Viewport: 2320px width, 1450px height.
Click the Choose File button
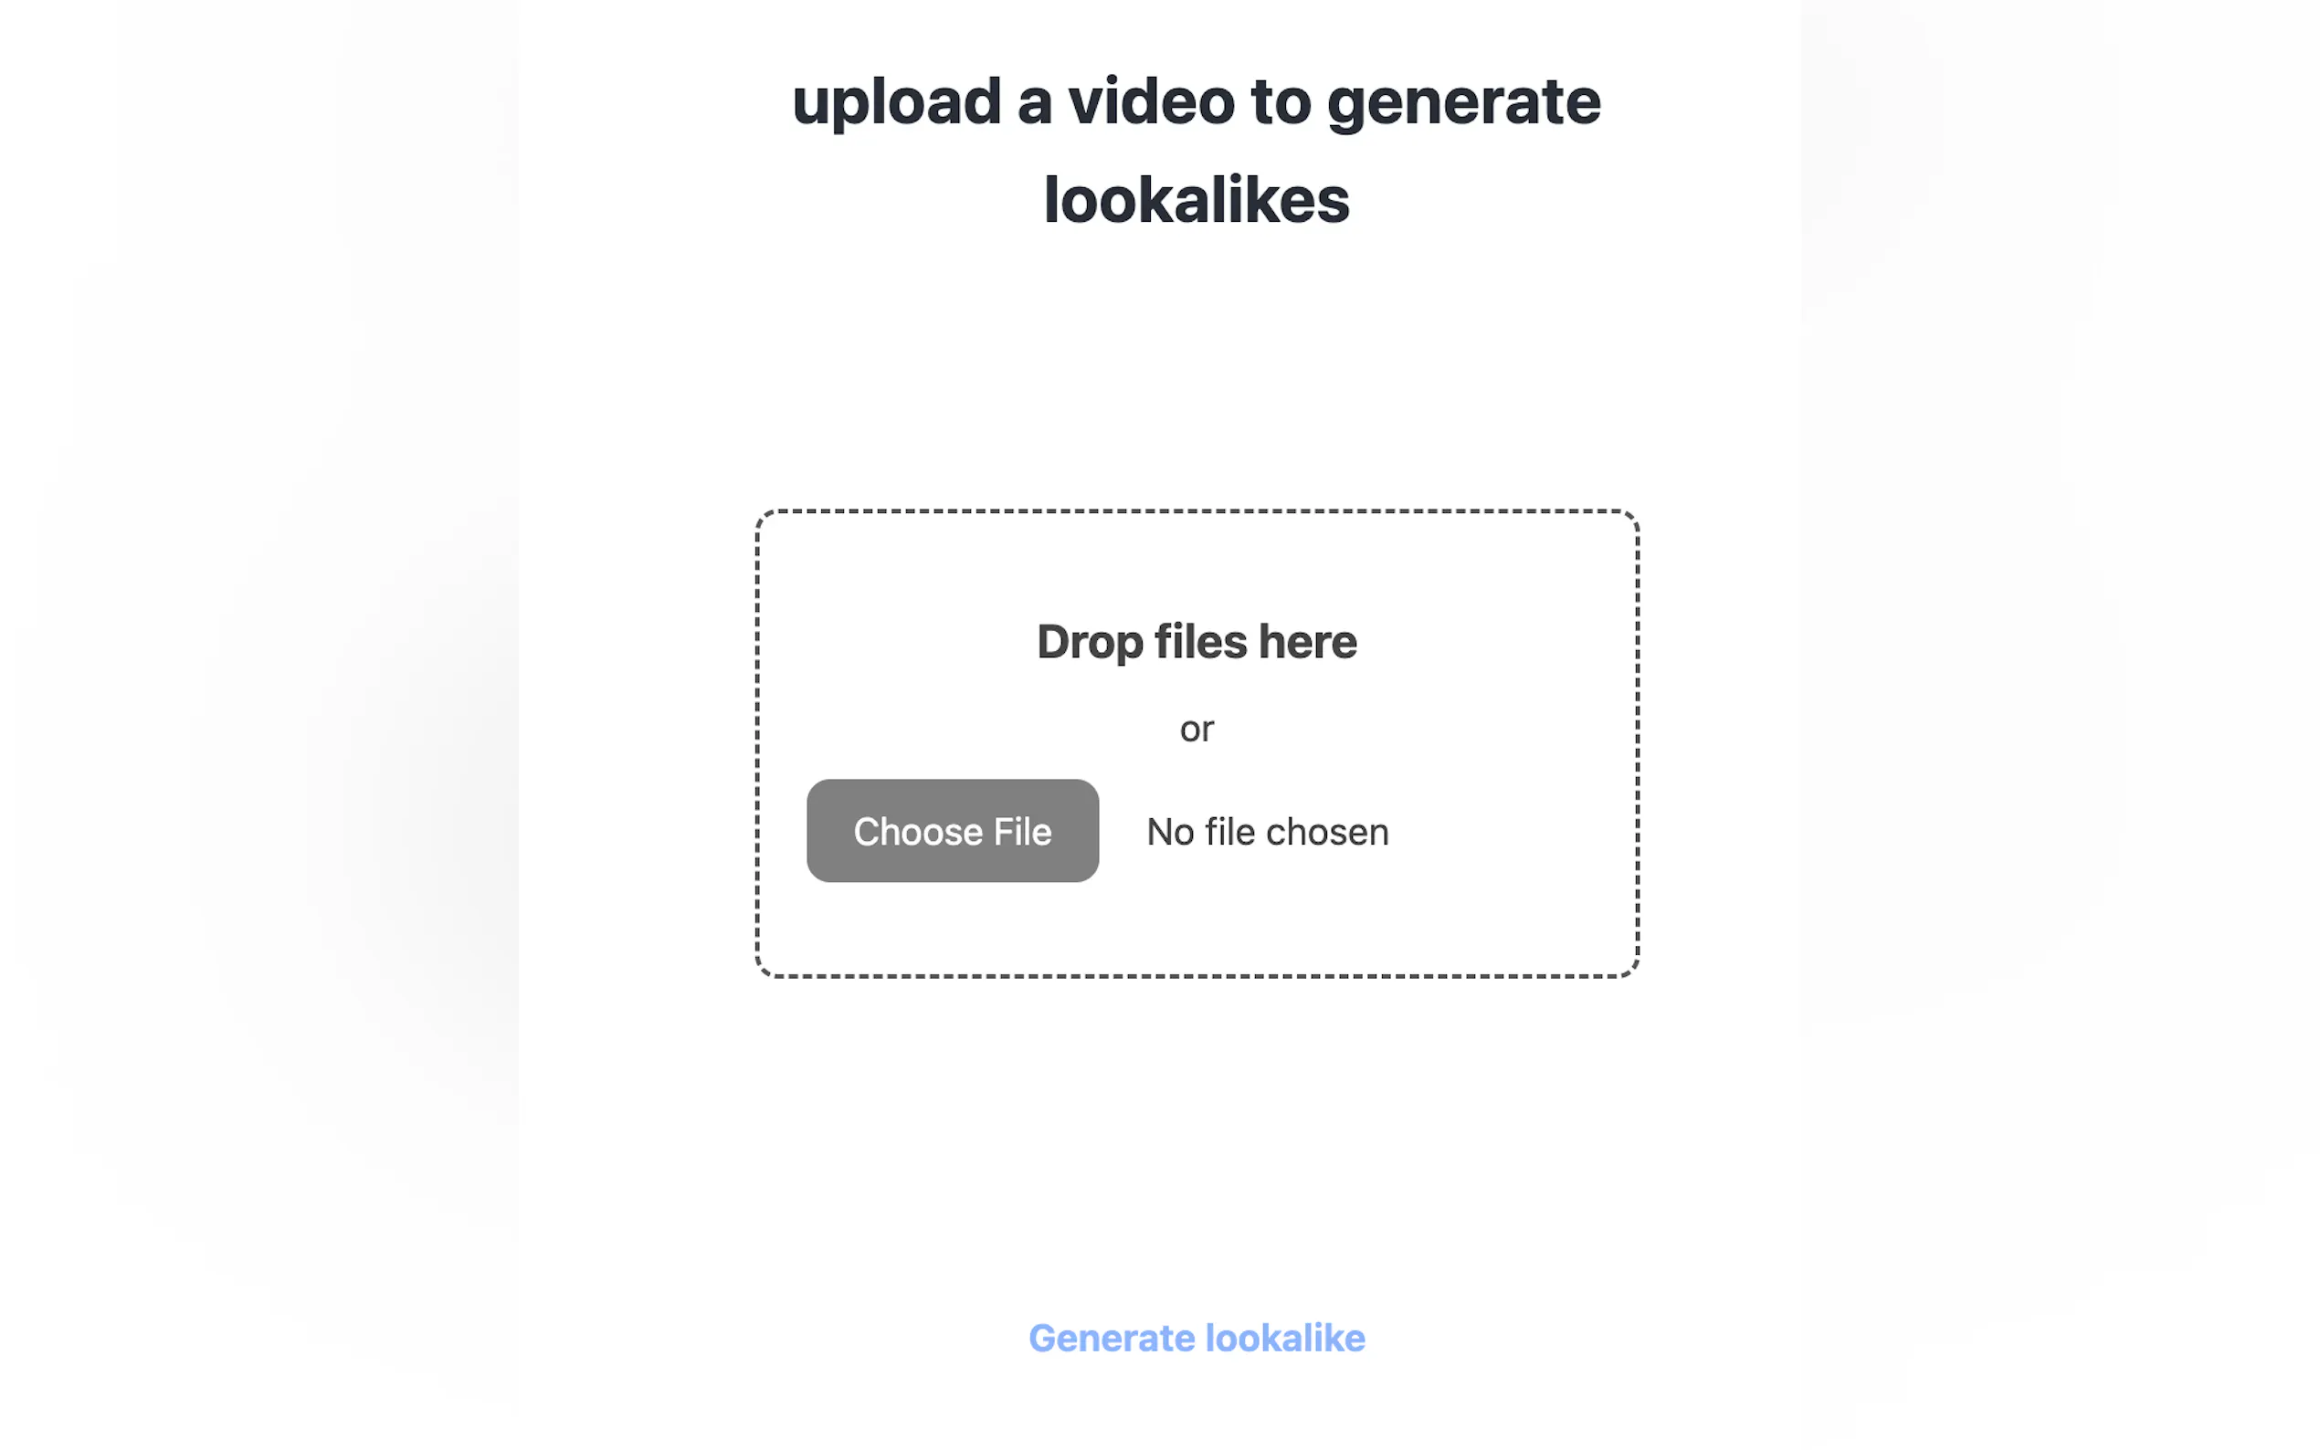(x=953, y=831)
